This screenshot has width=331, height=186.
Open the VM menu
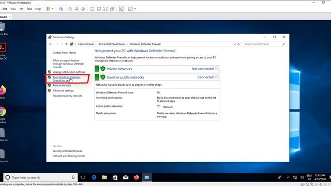pyautogui.click(x=21, y=9)
